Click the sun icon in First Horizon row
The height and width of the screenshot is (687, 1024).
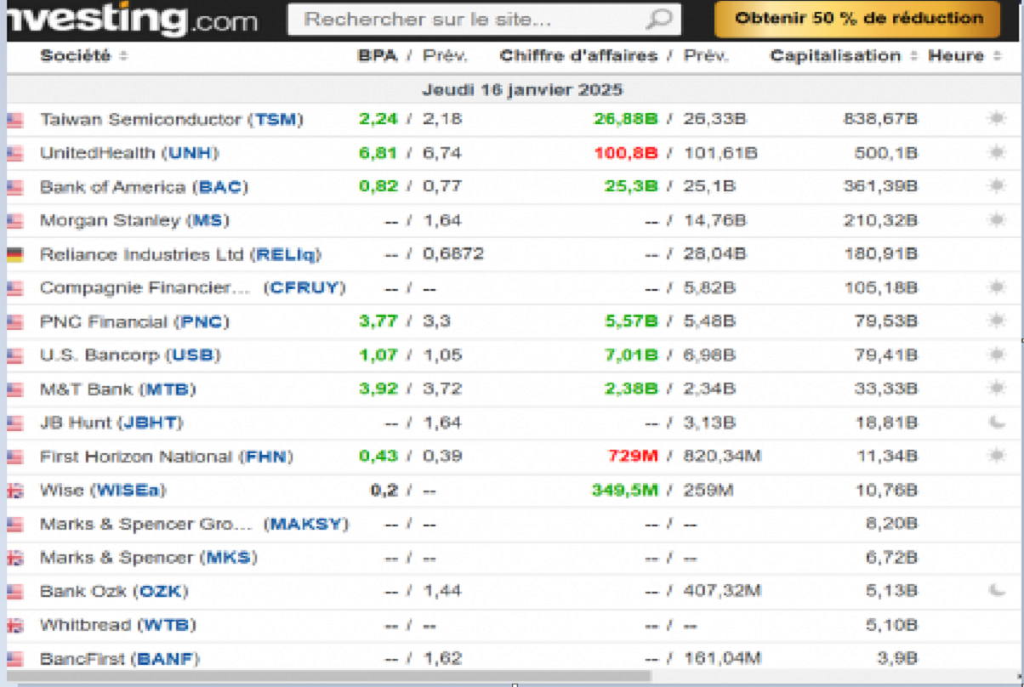click(x=997, y=456)
